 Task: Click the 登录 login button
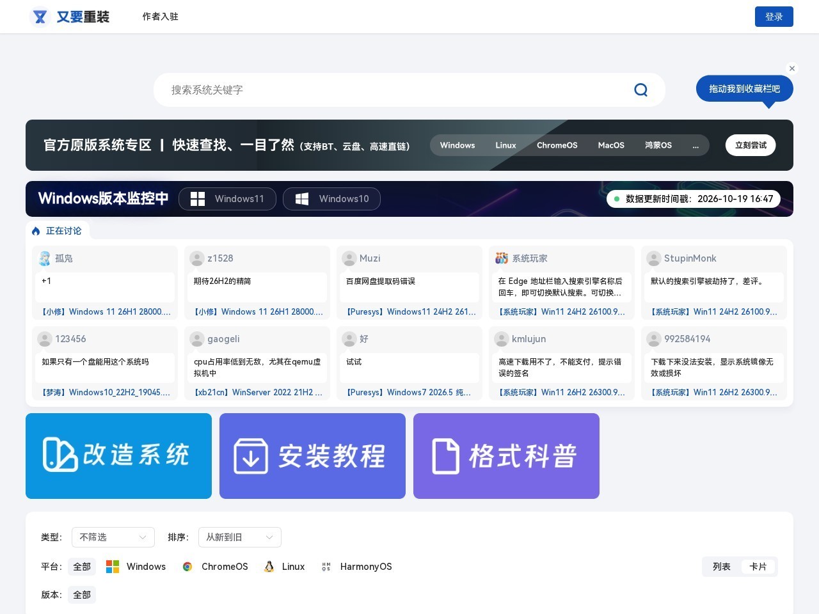774,17
